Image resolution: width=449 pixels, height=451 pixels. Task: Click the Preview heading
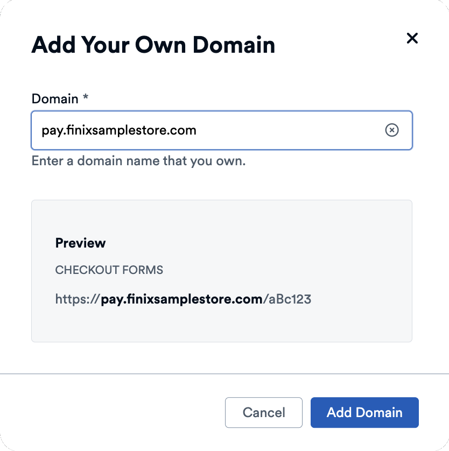pyautogui.click(x=81, y=243)
